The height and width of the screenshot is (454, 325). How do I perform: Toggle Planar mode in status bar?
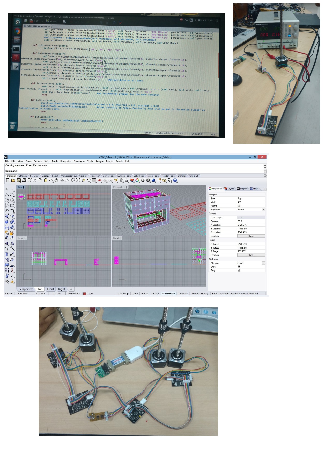pos(145,294)
